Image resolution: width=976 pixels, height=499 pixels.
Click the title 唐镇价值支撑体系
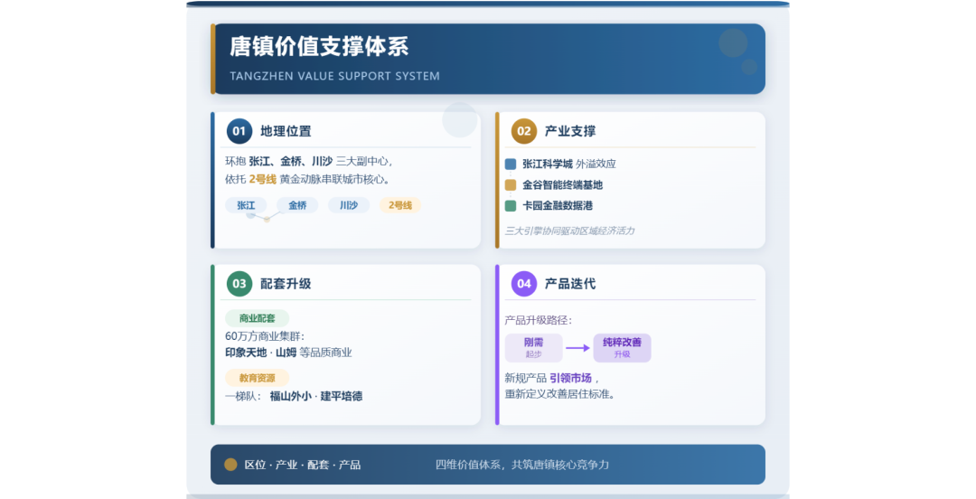319,47
